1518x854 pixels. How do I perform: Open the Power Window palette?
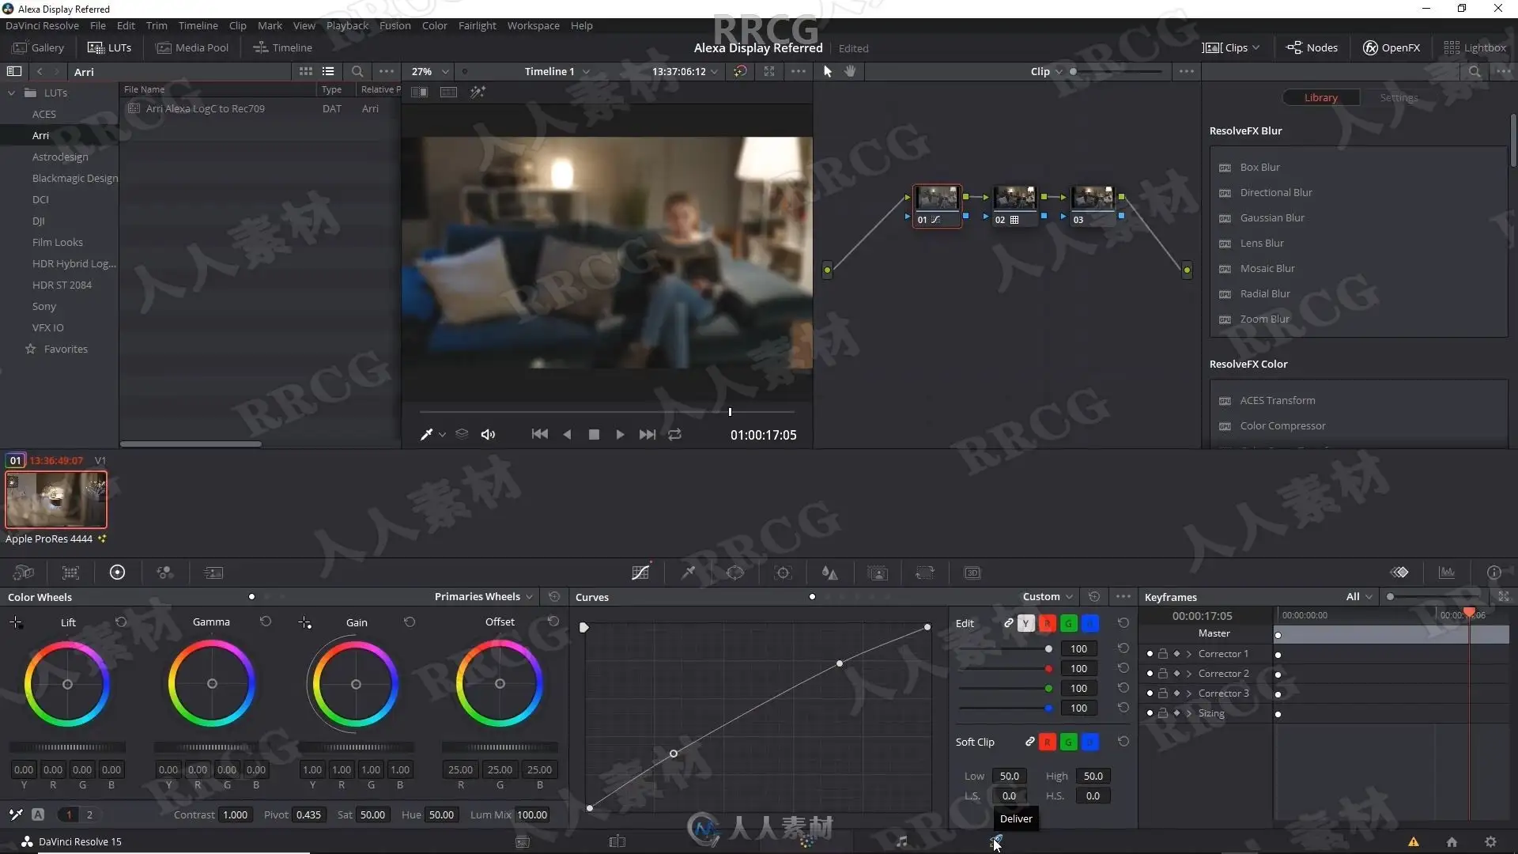click(x=735, y=572)
